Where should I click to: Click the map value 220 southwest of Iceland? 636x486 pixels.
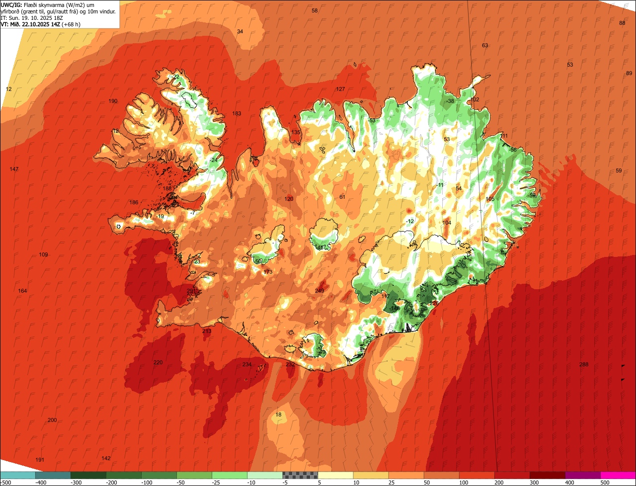pyautogui.click(x=158, y=362)
